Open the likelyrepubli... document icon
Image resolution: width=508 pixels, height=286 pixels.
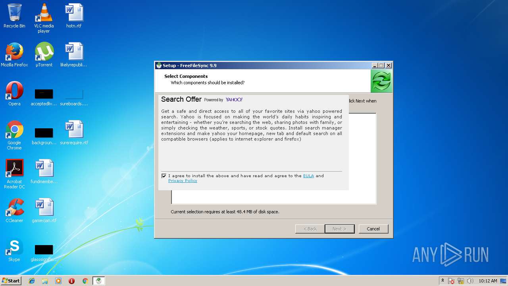click(74, 55)
